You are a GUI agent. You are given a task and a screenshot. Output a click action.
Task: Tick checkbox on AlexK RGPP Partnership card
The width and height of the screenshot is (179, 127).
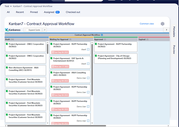coord(88,49)
